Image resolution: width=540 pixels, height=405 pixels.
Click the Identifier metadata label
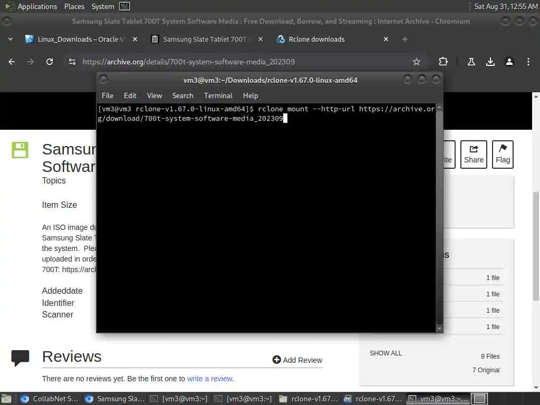[58, 303]
